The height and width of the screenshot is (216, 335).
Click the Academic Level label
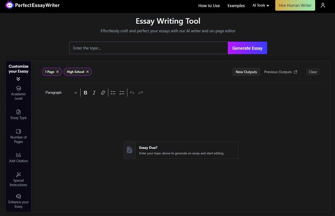click(x=19, y=96)
